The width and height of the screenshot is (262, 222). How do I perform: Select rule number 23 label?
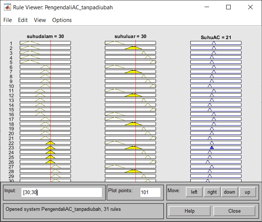pos(11,148)
